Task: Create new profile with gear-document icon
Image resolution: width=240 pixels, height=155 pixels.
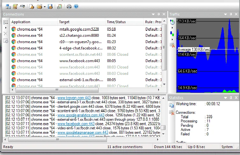Action: pos(32,7)
